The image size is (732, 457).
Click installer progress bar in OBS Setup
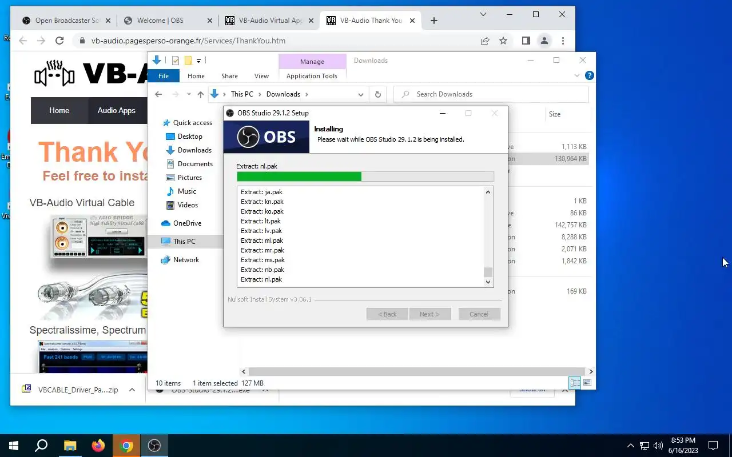[x=365, y=177]
